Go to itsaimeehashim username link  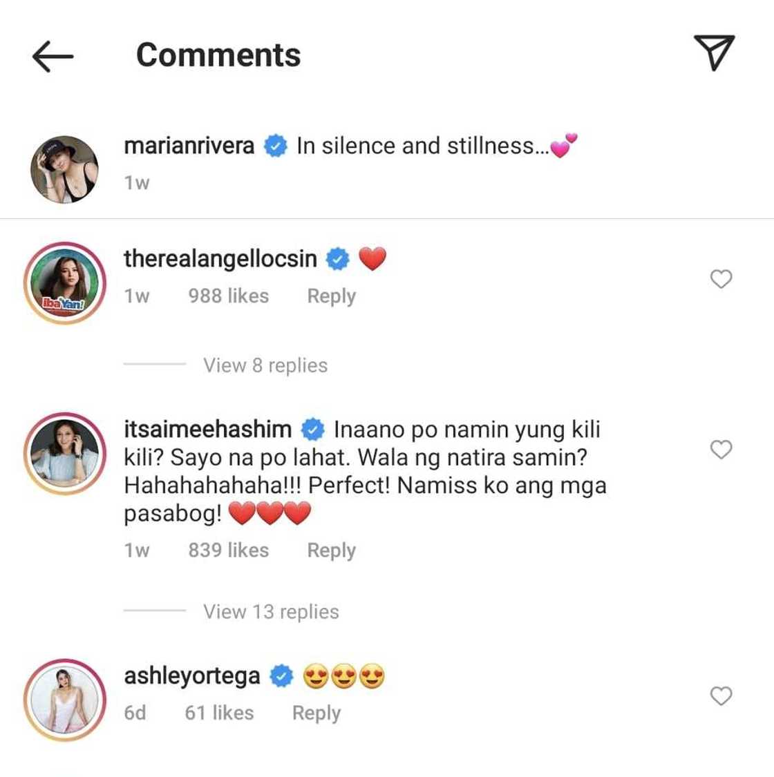[208, 429]
